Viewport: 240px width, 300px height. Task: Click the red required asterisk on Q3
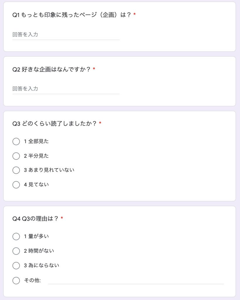click(x=100, y=123)
